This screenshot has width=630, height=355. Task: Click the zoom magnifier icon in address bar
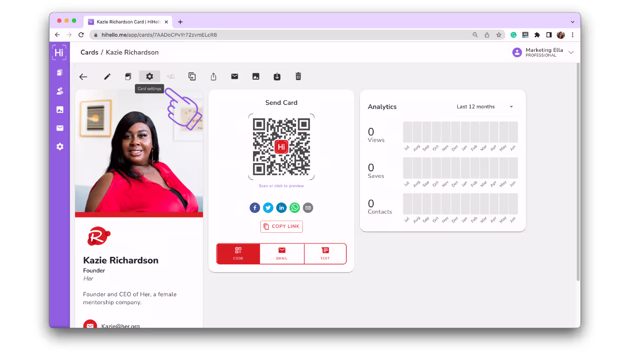[x=475, y=35]
